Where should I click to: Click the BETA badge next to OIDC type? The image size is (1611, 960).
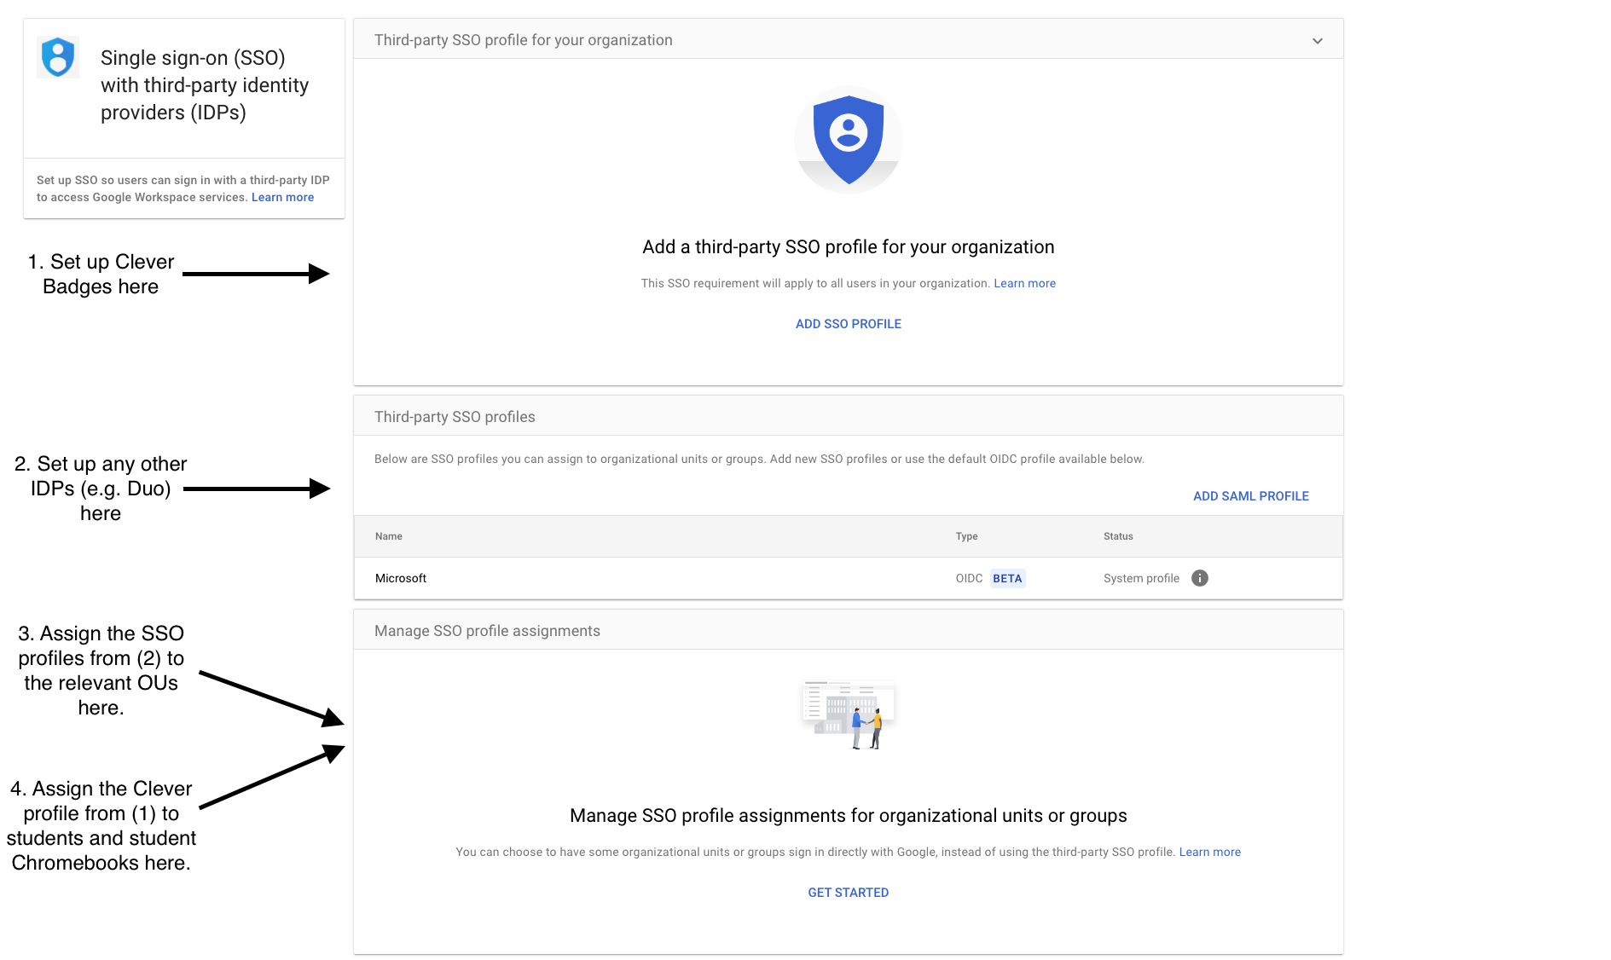tap(1007, 578)
